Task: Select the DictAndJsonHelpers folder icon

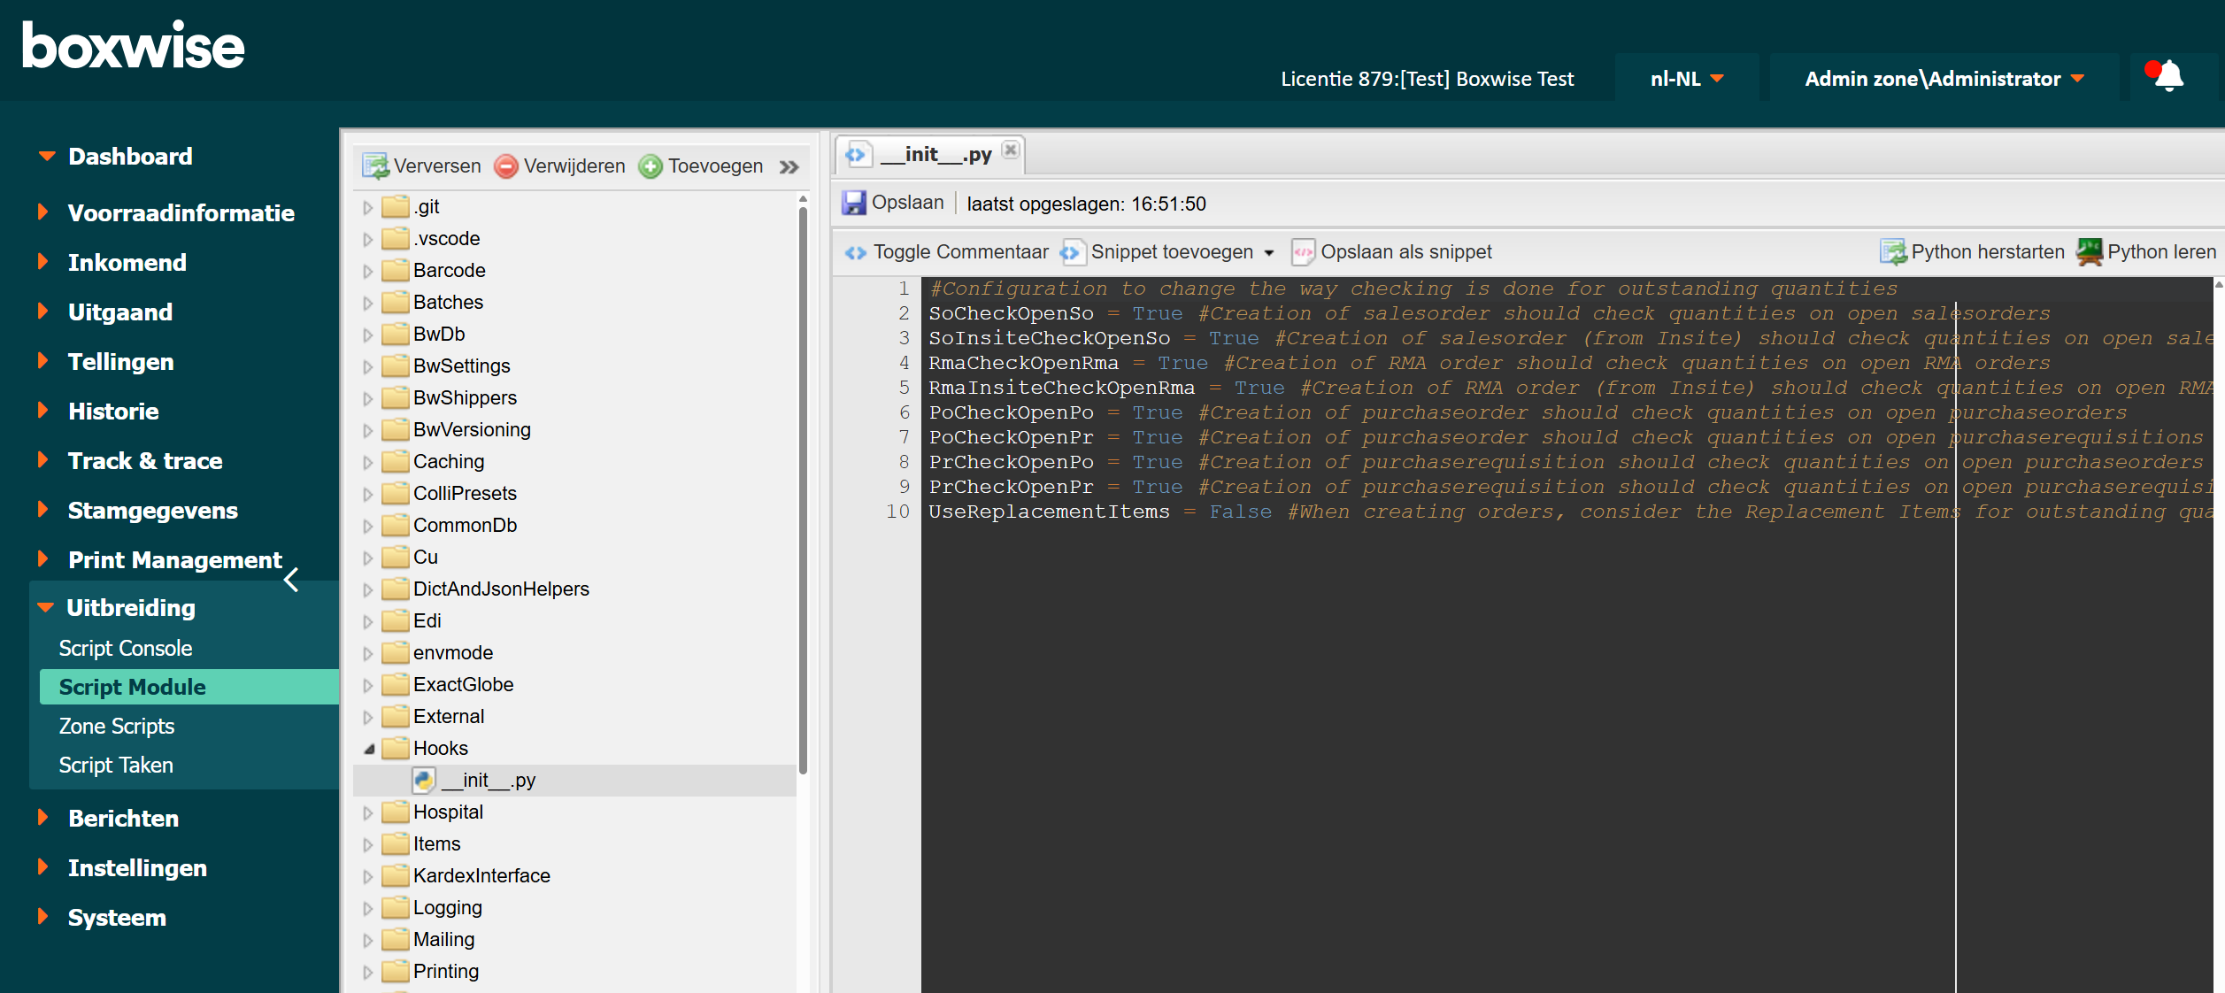Action: click(395, 589)
